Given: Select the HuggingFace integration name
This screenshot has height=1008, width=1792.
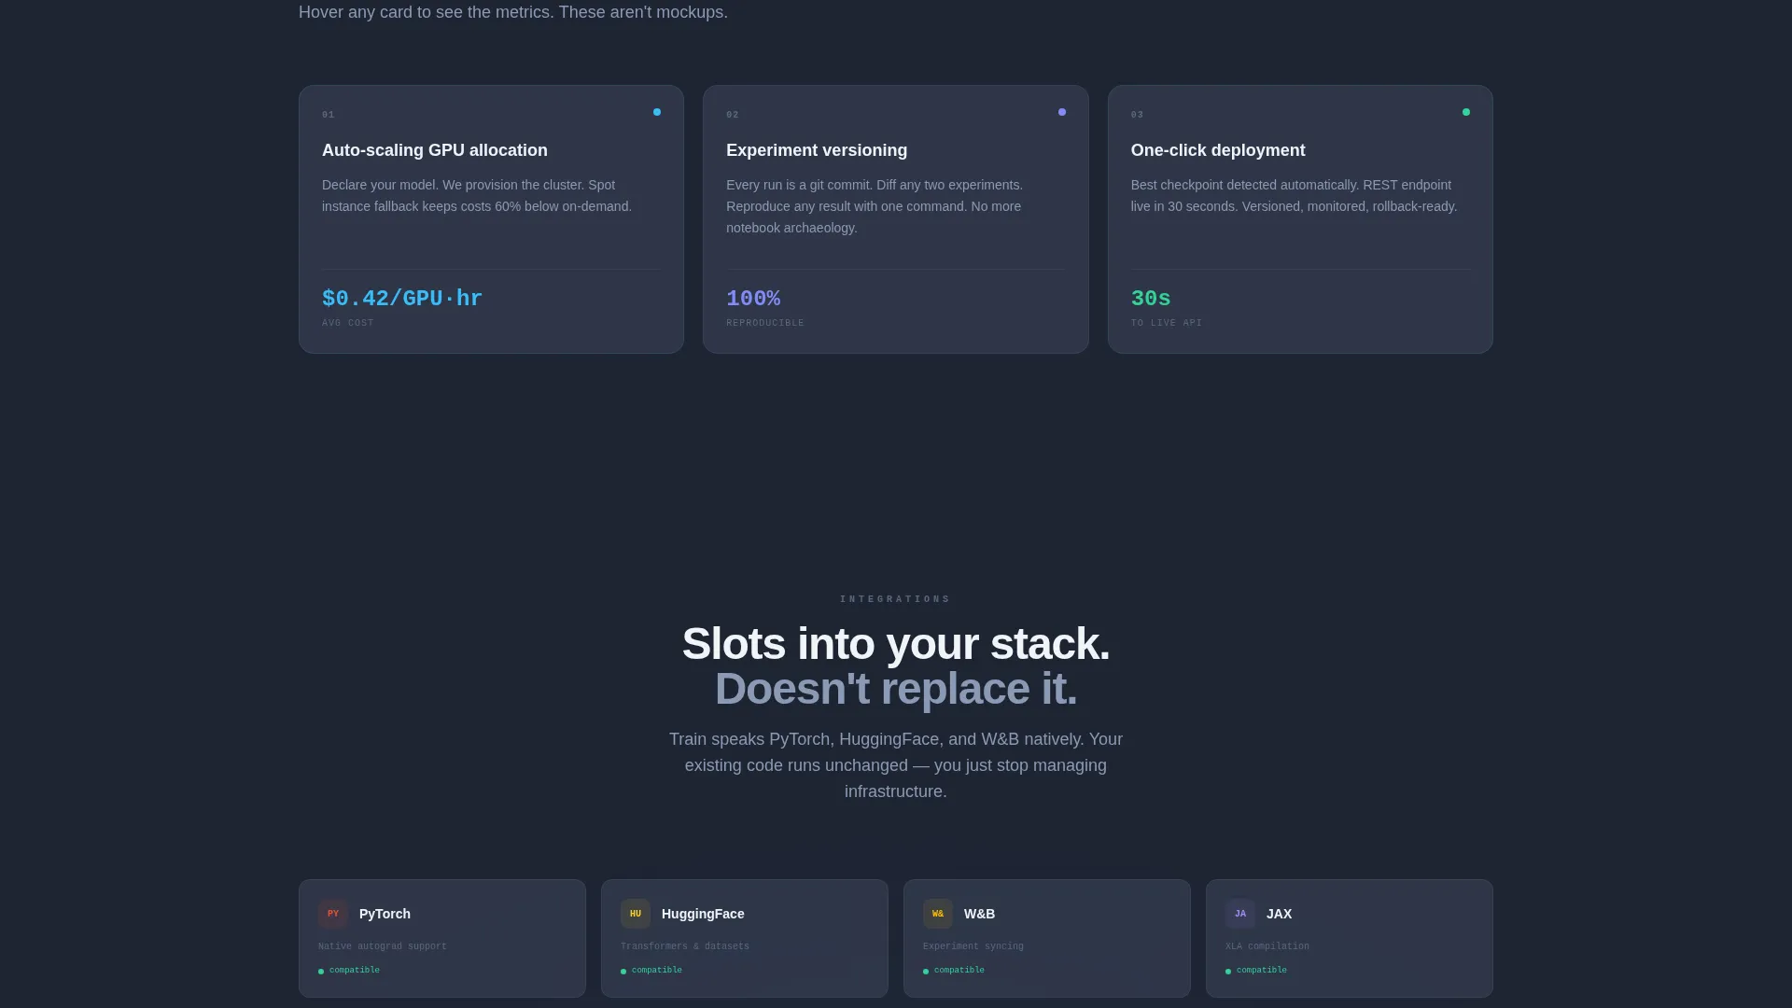Looking at the screenshot, I should (703, 914).
